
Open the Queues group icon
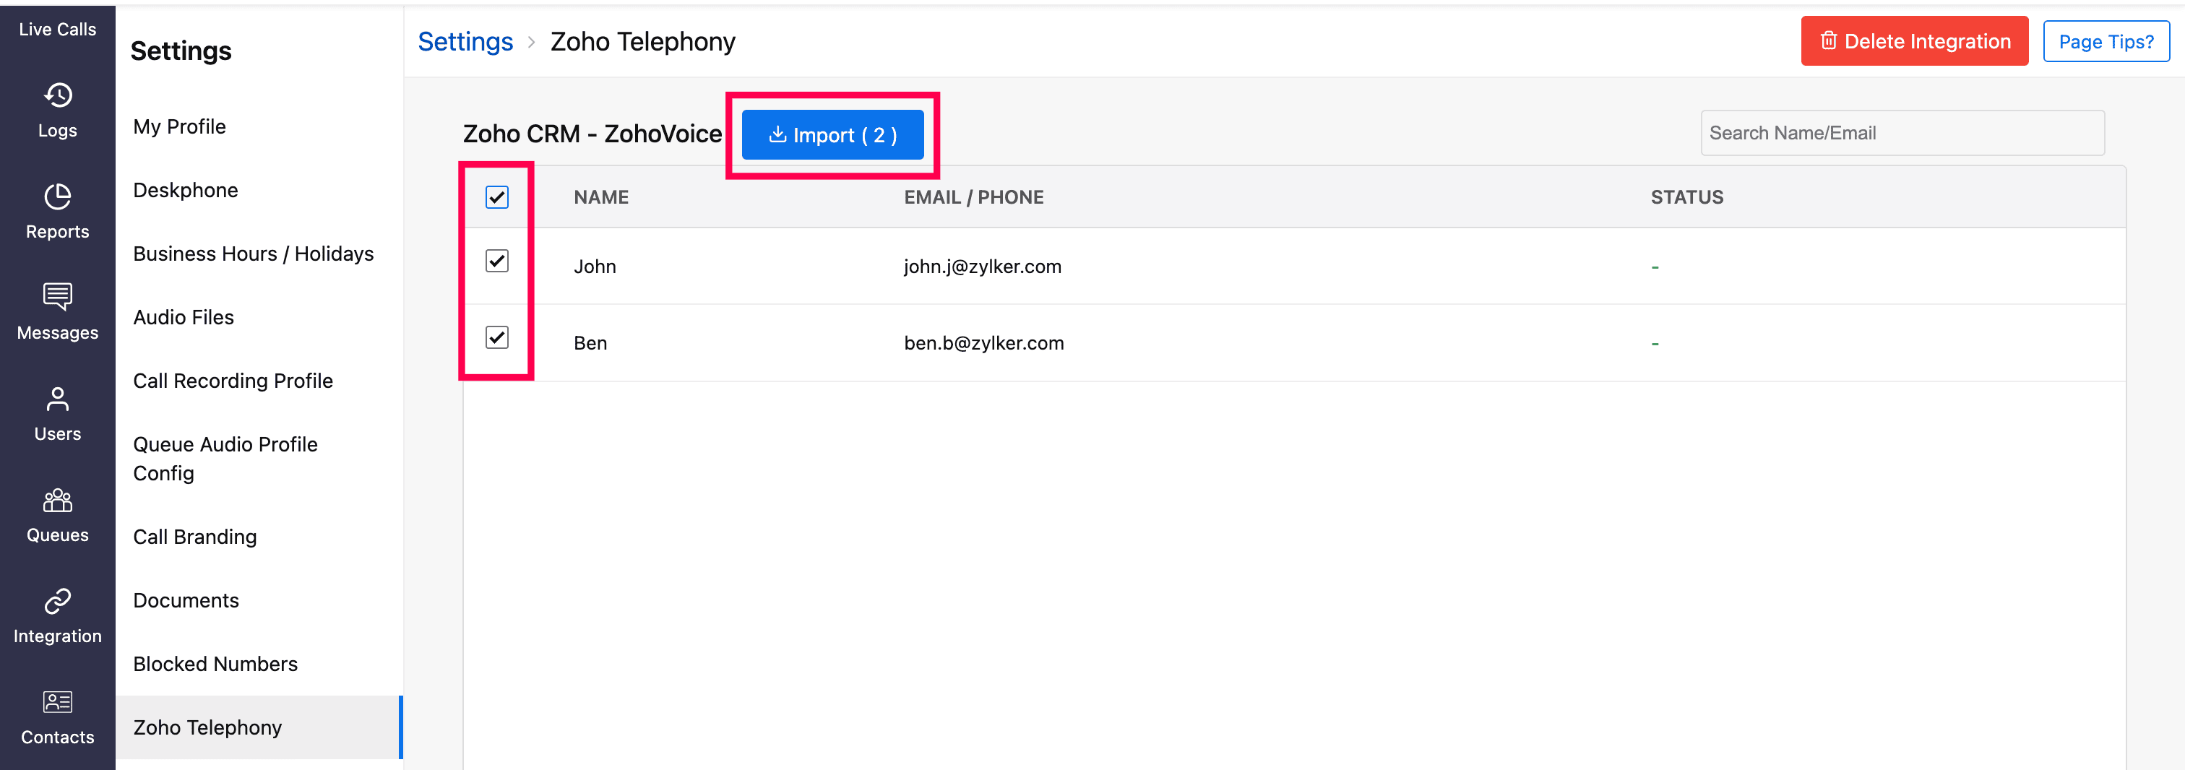pos(58,501)
